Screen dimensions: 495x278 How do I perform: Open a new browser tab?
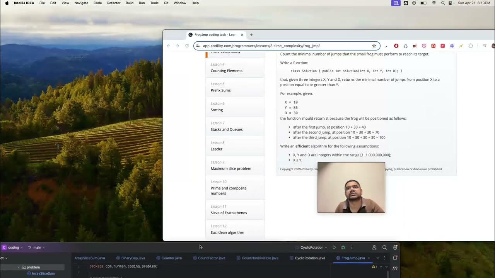click(x=251, y=35)
